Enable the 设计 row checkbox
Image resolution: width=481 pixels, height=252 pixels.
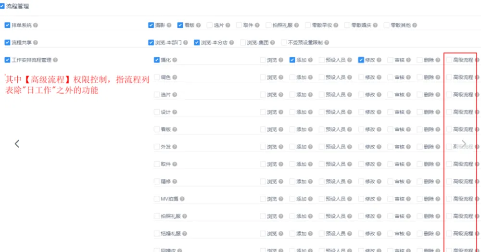(156, 112)
